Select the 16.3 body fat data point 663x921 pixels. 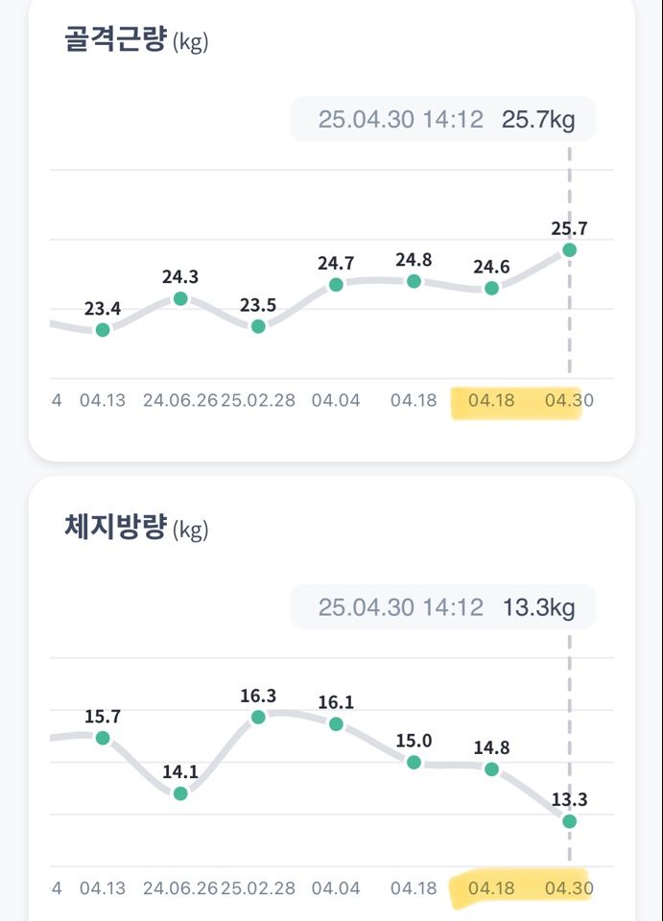click(x=258, y=718)
